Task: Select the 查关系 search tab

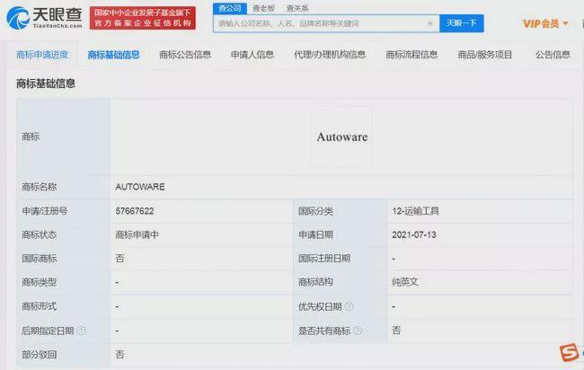Action: pyautogui.click(x=297, y=8)
